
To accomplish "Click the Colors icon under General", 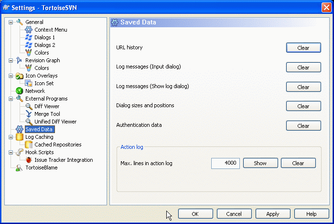I will (29, 53).
